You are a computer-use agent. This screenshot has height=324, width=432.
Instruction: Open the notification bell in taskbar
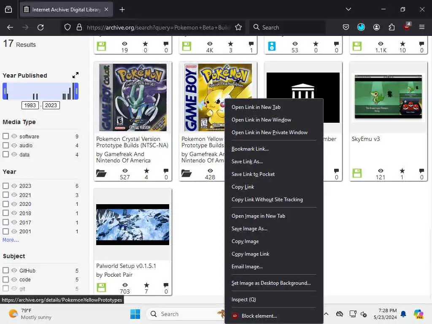click(403, 314)
